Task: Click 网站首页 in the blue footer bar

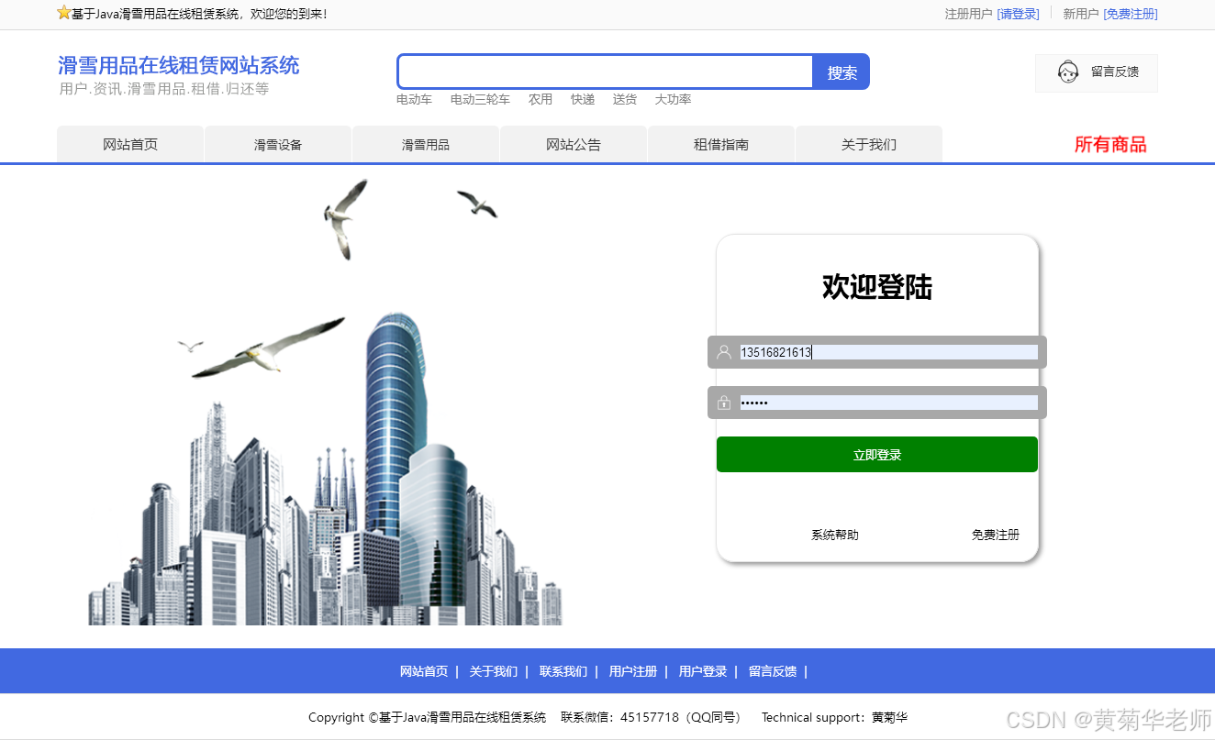Action: pyautogui.click(x=424, y=671)
